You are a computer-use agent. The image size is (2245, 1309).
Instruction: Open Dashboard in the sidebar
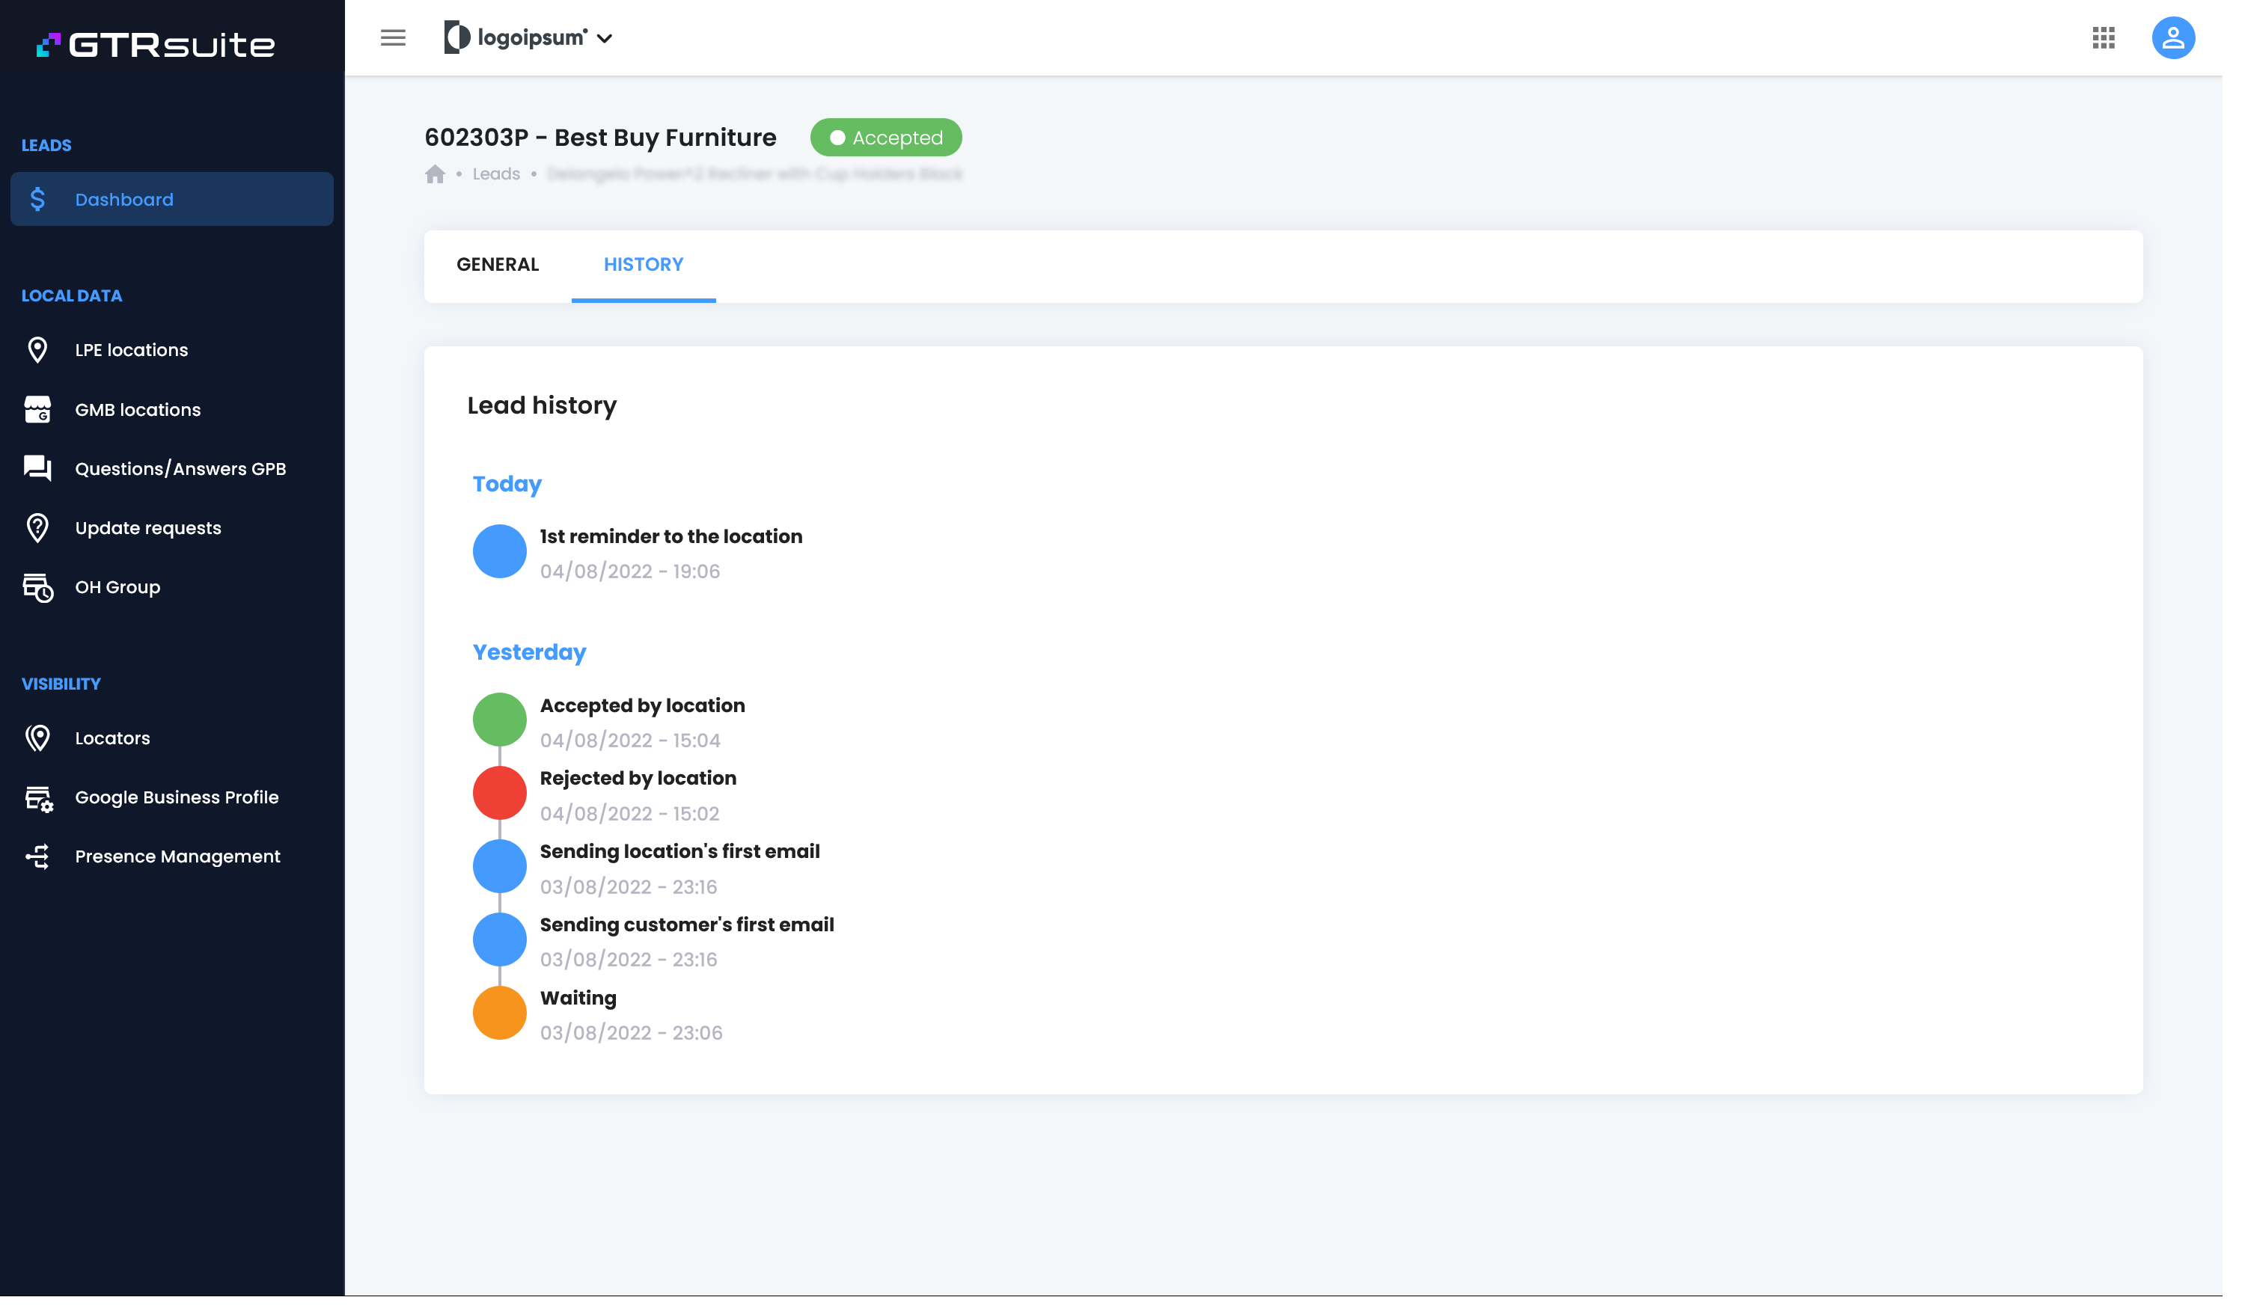(x=172, y=200)
